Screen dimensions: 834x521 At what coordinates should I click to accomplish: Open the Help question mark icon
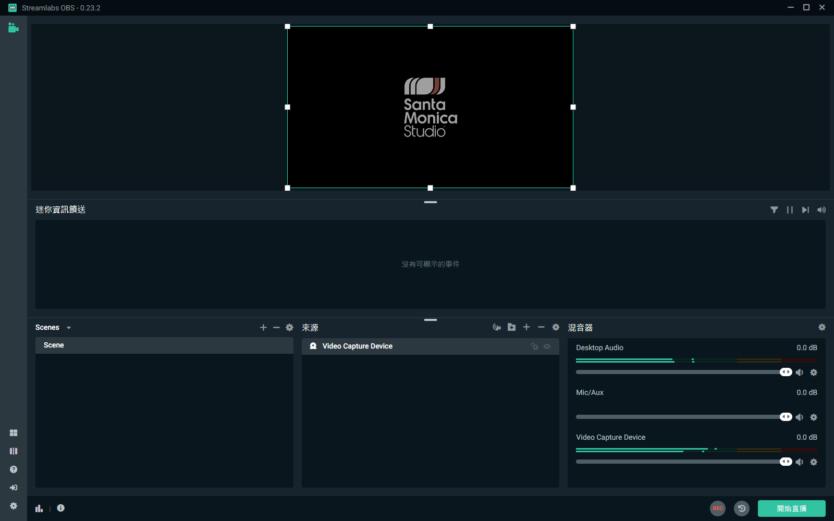pyautogui.click(x=14, y=469)
